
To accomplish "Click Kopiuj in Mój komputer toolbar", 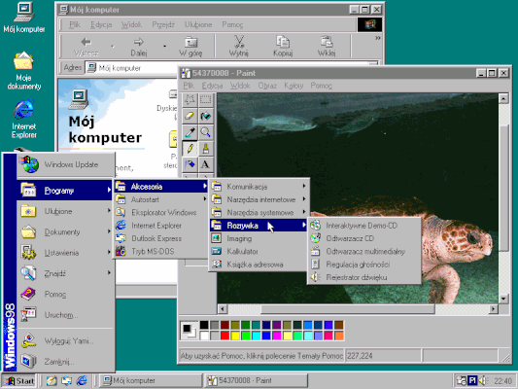I will pyautogui.click(x=283, y=46).
